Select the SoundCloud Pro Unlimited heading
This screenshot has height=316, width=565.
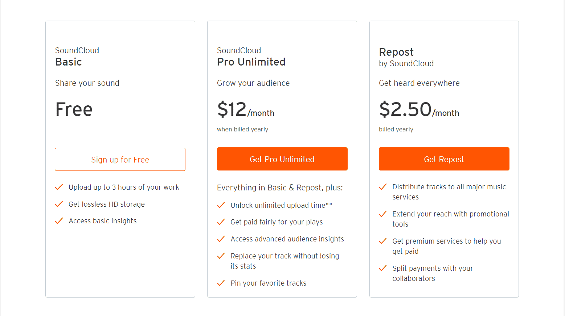point(251,56)
